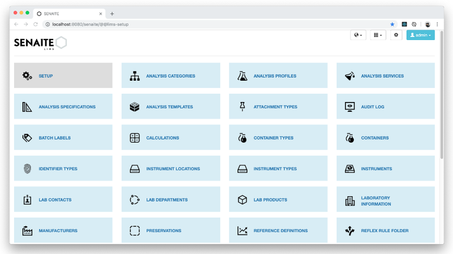Click the page vertical scrollbar
Image resolution: width=453 pixels, height=254 pixels.
pyautogui.click(x=441, y=95)
